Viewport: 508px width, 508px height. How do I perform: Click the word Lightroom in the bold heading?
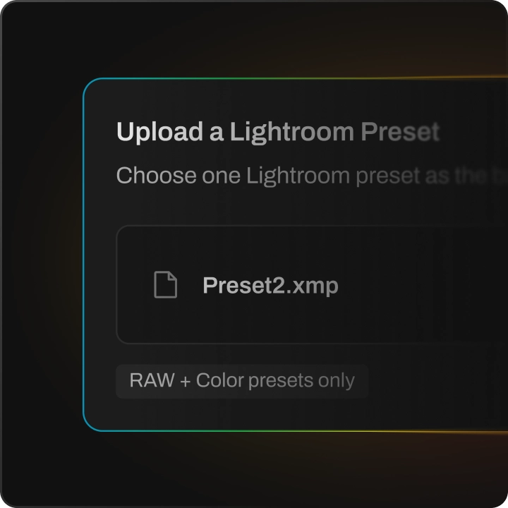[x=292, y=132]
